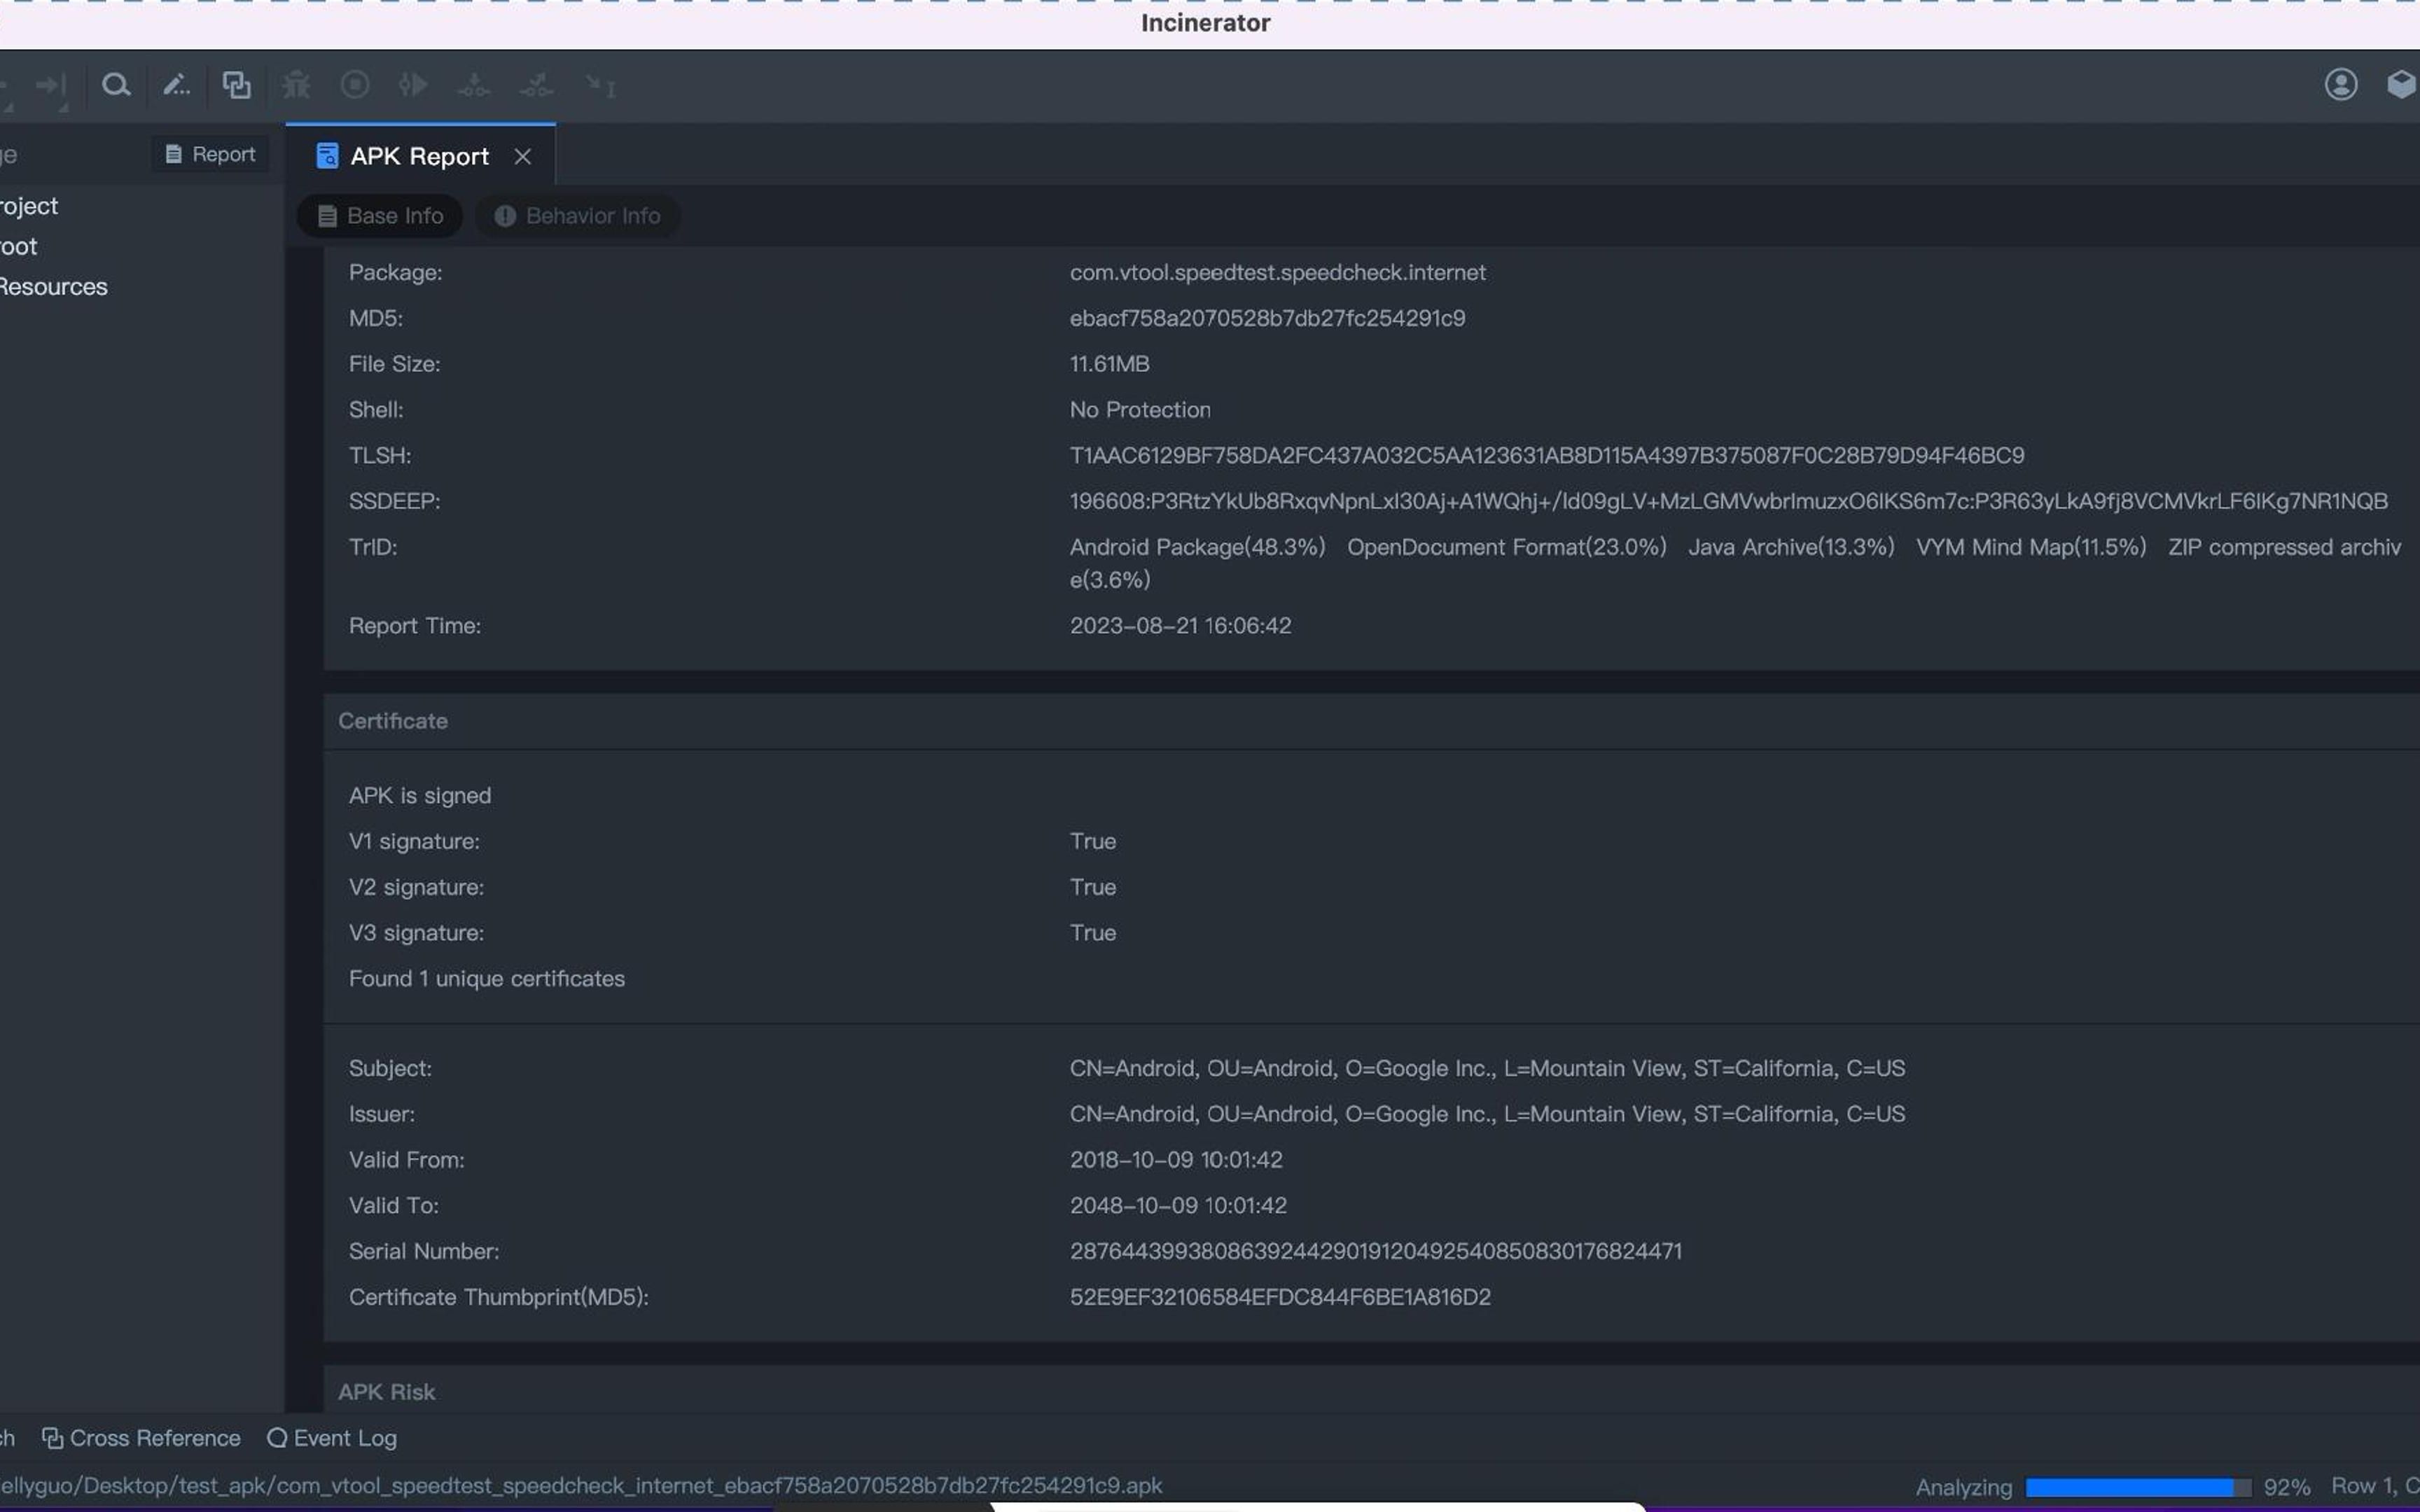Select the Base Info sub-tab

click(x=380, y=216)
